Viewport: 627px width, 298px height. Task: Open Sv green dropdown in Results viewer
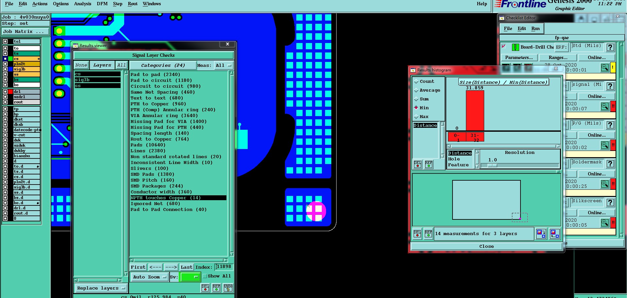[190, 277]
